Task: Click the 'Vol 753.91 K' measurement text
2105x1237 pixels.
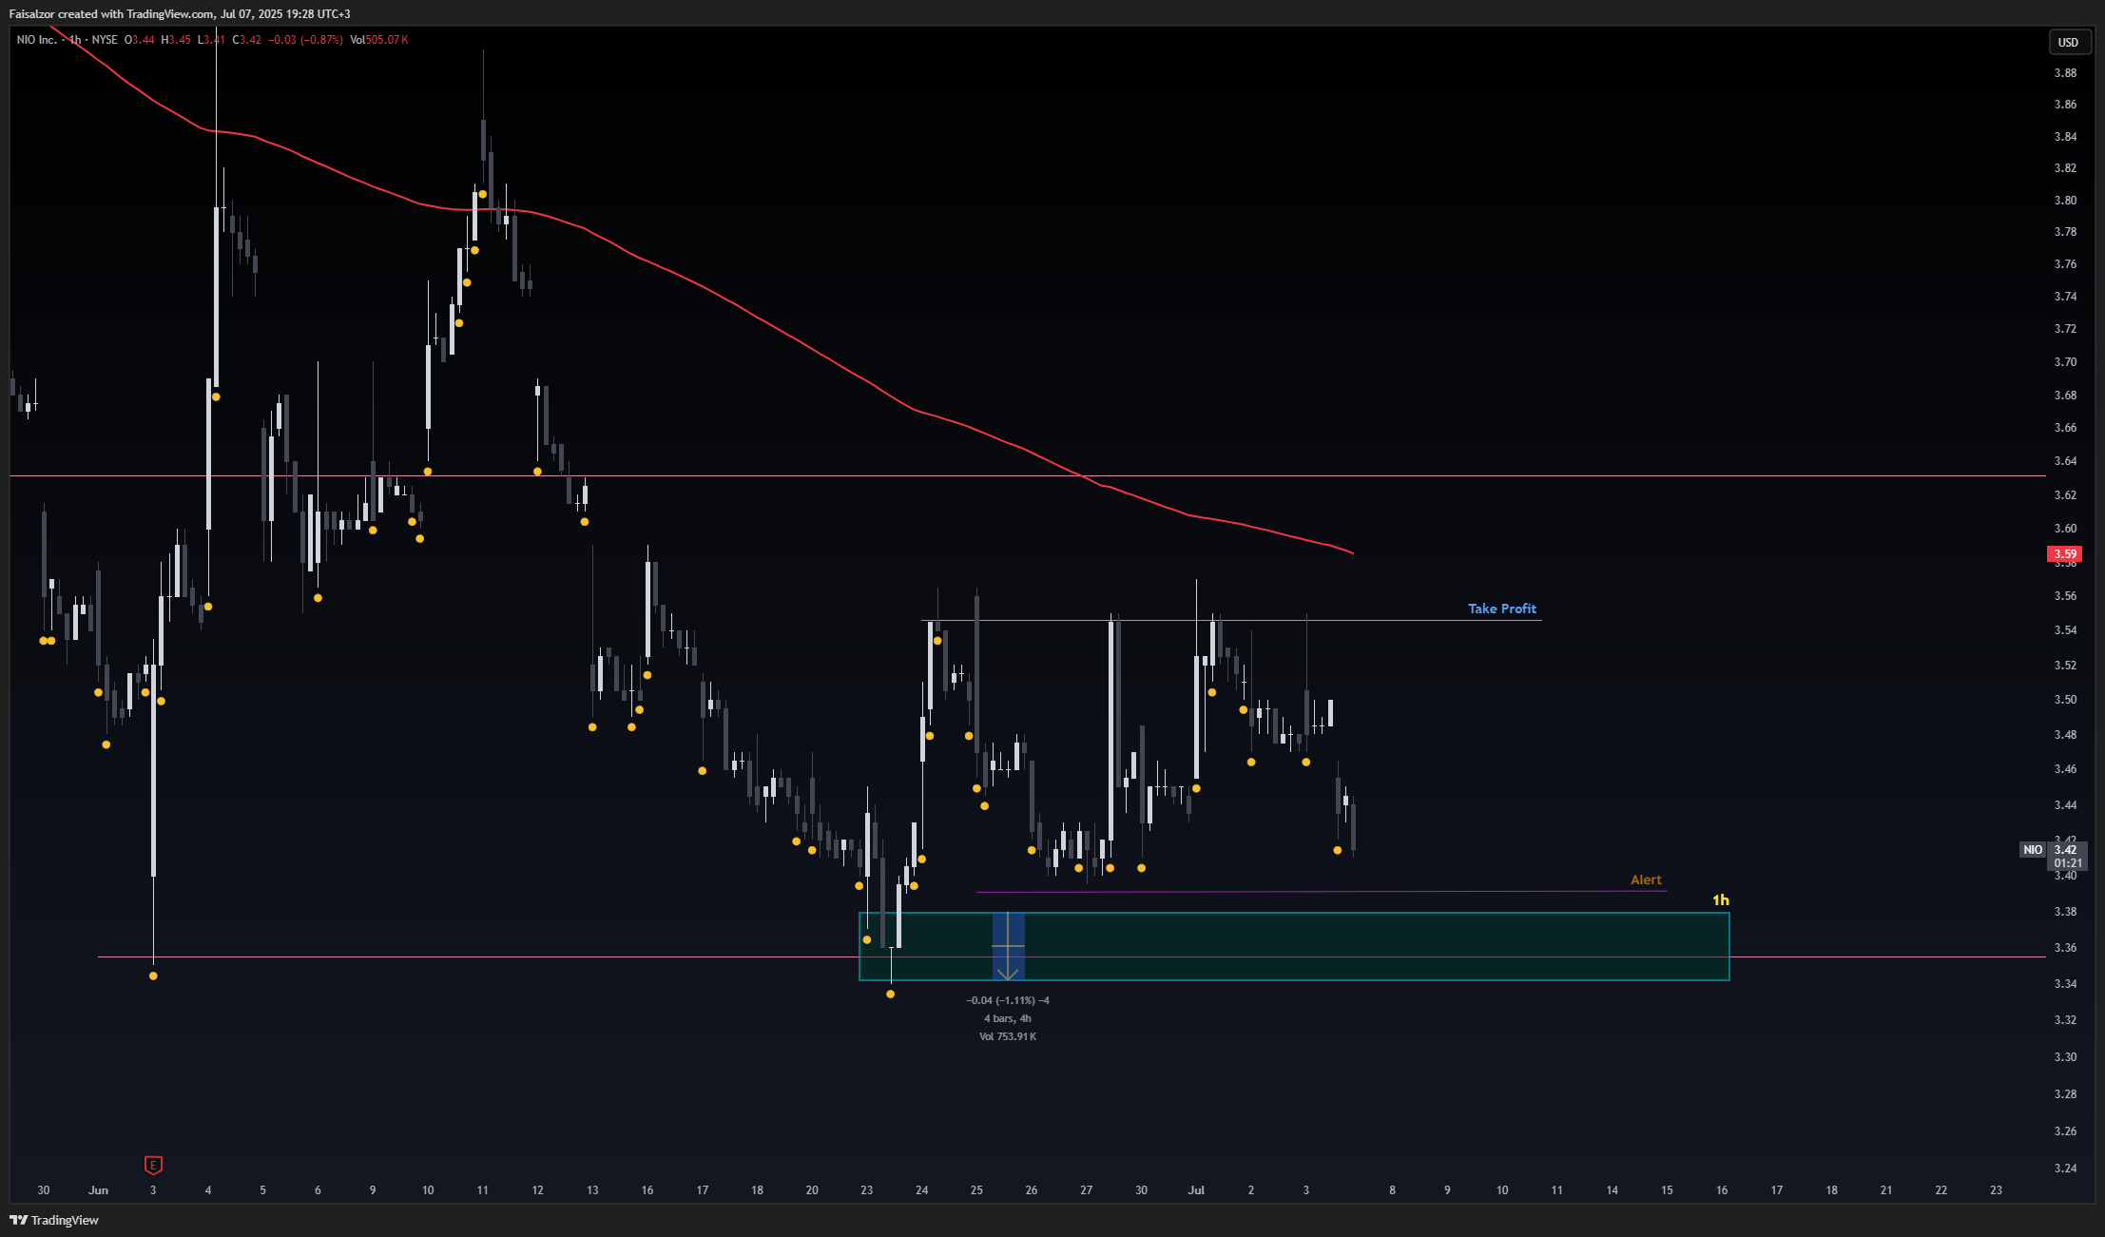Action: [1008, 1036]
